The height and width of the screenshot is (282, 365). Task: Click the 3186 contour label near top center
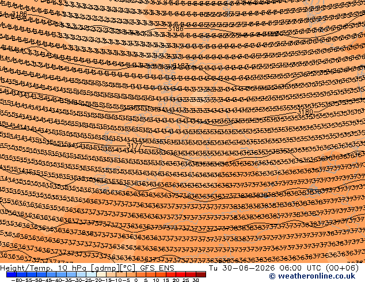176,29
